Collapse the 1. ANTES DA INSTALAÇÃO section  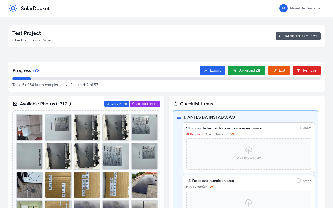[209, 117]
